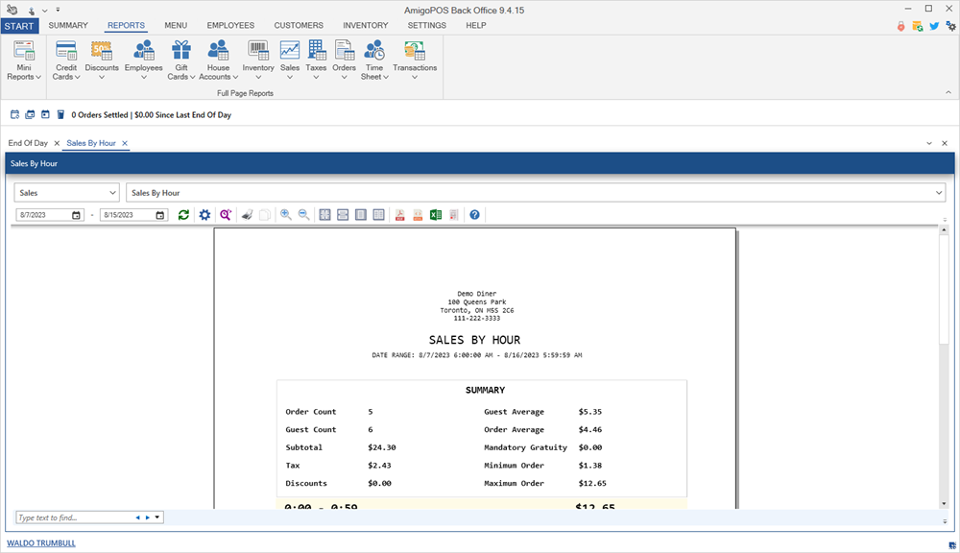Viewport: 960px width, 553px height.
Task: Select the first page layout view icon
Action: 325,215
